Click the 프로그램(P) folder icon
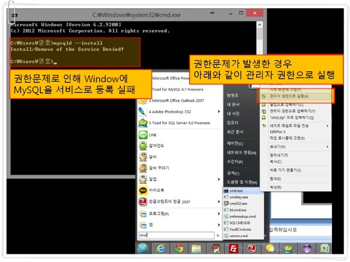Viewport: 350px width, 262px height. (143, 214)
